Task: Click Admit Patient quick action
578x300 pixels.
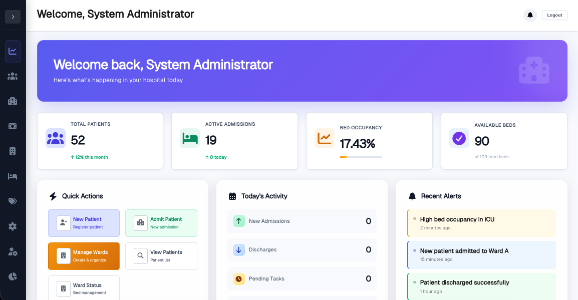Action: click(x=161, y=223)
